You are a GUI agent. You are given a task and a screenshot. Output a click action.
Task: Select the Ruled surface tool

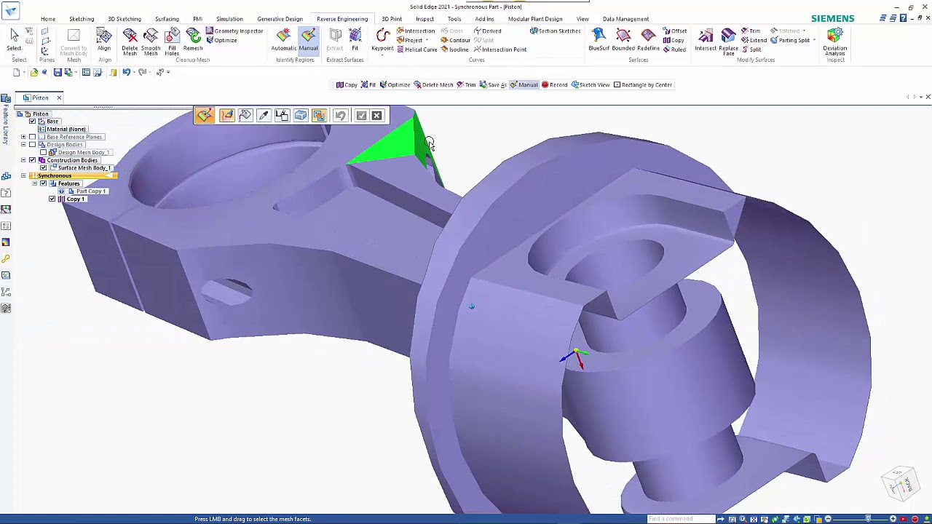674,49
